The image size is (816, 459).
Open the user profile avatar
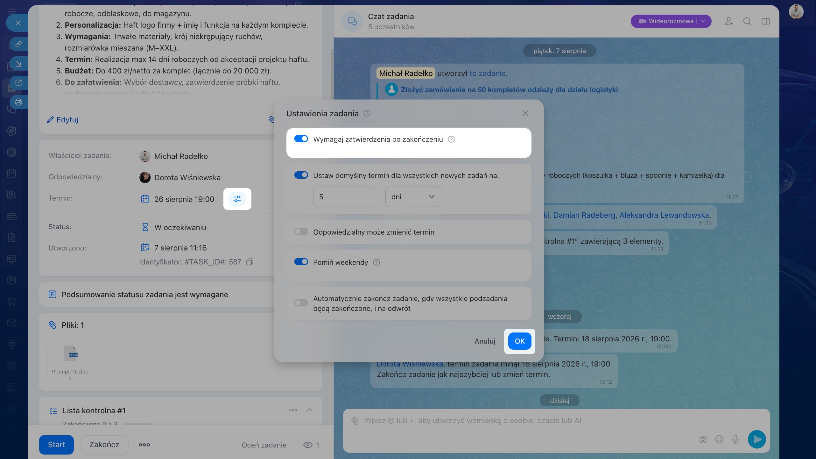[x=796, y=12]
